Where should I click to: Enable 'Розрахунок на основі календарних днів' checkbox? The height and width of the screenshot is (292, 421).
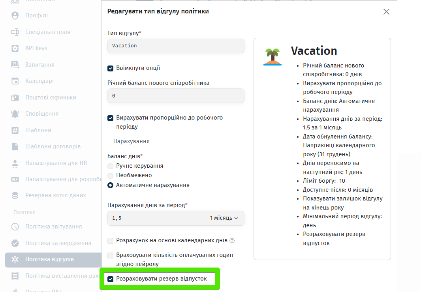(111, 240)
